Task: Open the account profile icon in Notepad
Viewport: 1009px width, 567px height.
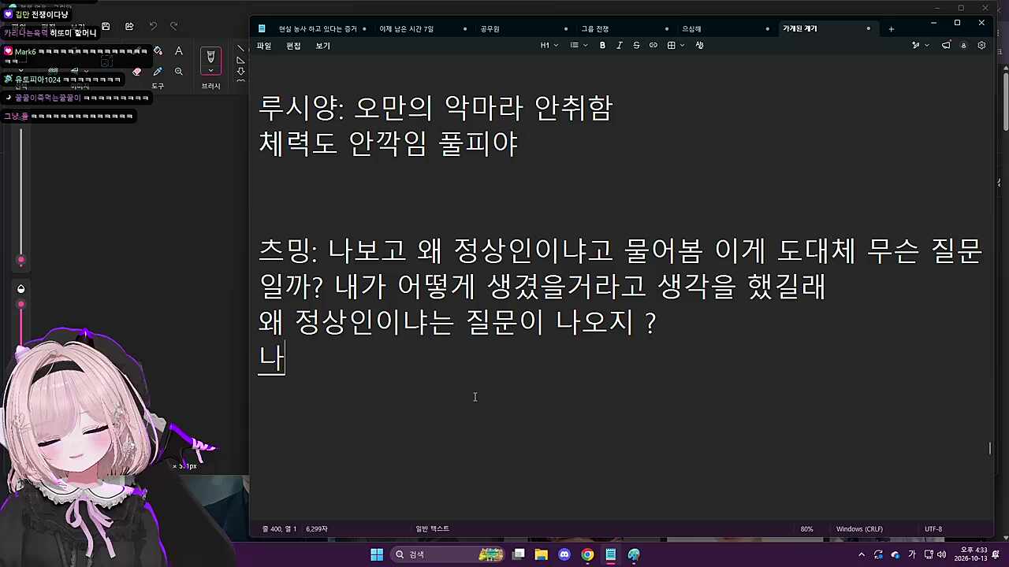Action: [963, 46]
